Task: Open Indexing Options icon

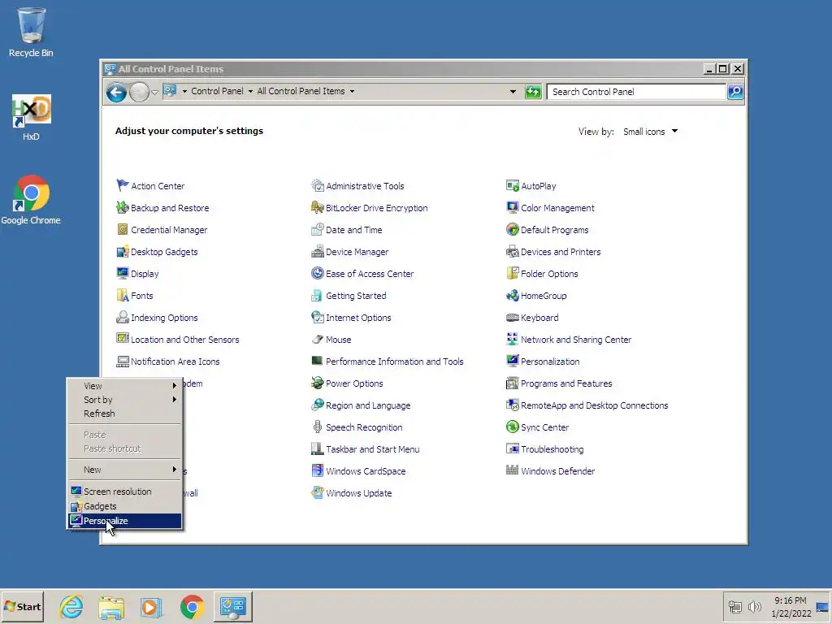Action: [123, 318]
